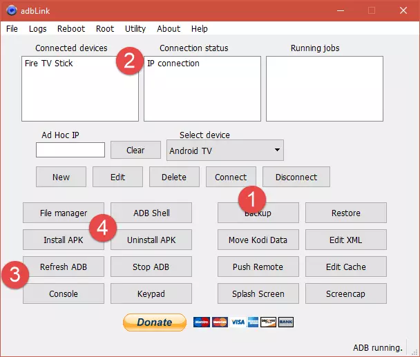Click the Edit XML button
This screenshot has height=357, width=420.
tap(346, 240)
